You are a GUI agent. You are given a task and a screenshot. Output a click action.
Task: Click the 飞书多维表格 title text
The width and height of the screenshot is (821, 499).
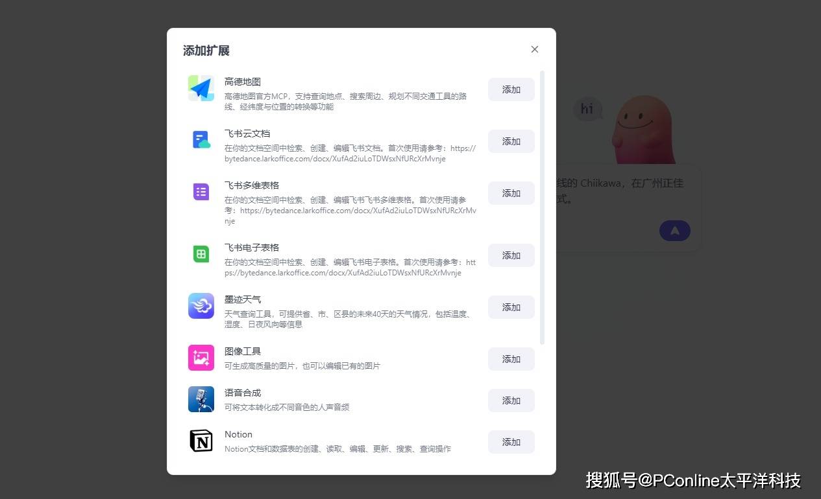pyautogui.click(x=252, y=185)
